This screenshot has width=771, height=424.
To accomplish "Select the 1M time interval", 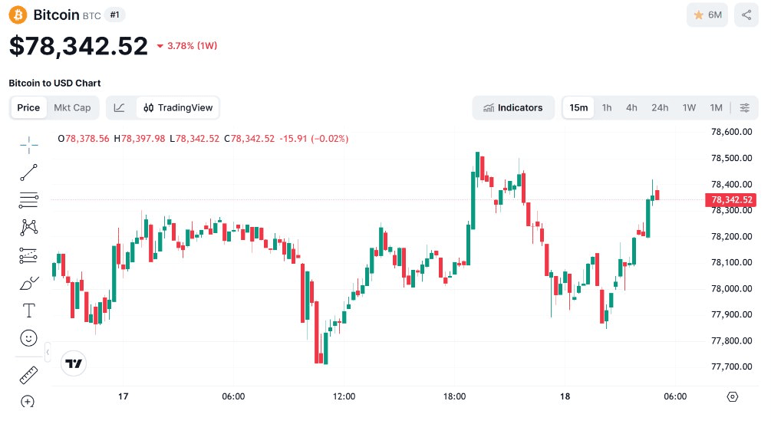I will point(716,107).
